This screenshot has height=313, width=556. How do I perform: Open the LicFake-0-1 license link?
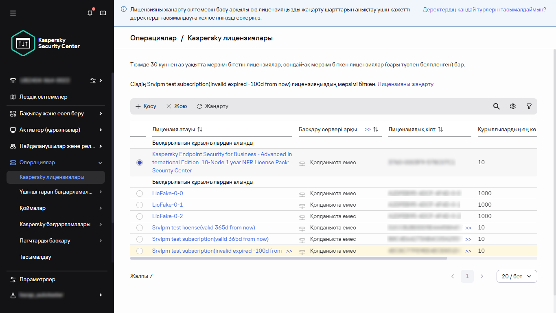point(167,205)
